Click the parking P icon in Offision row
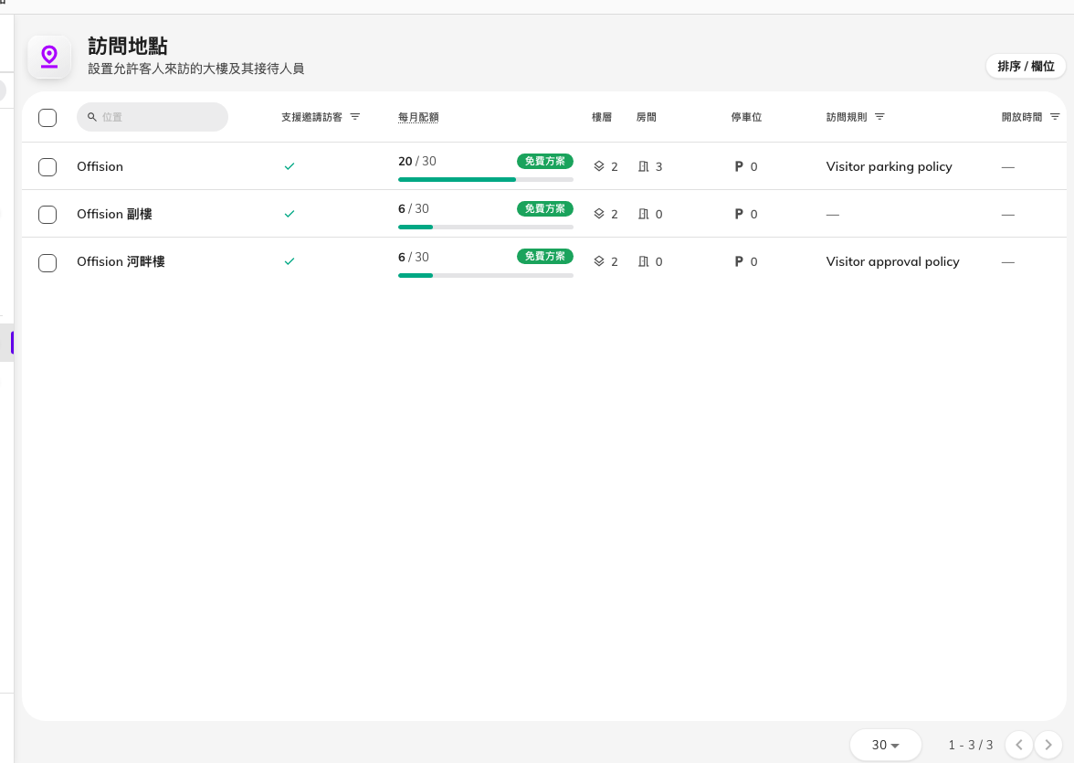The image size is (1074, 763). (x=739, y=166)
